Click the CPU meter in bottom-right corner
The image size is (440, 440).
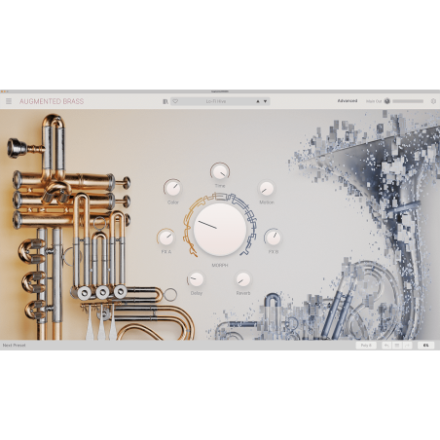point(425,346)
